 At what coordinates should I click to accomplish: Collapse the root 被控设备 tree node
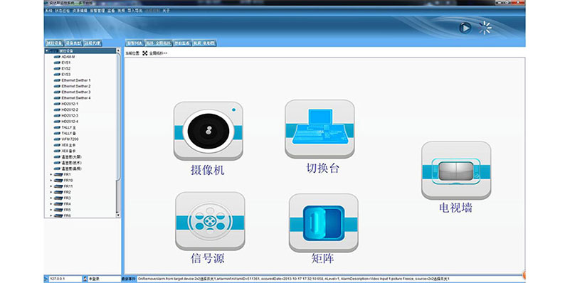pos(47,51)
